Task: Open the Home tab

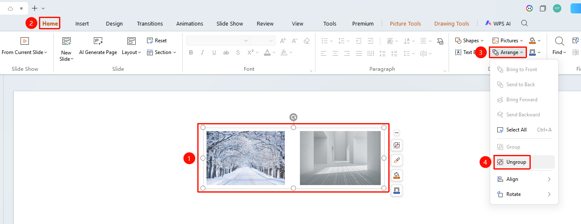Action: 50,23
